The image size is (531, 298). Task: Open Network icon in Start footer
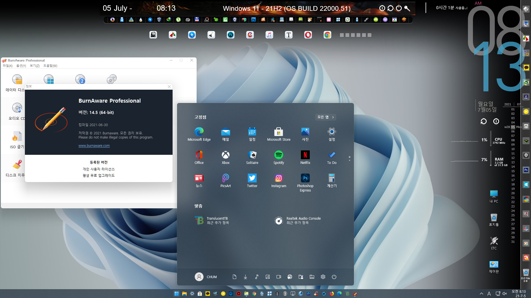[x=290, y=277]
